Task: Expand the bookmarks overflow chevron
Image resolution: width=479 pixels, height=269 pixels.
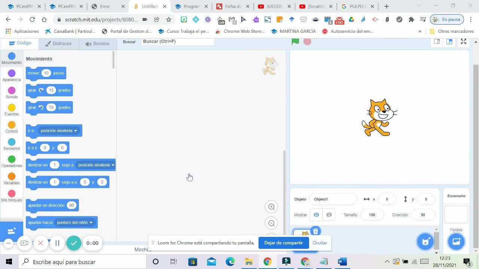Action: pos(419,31)
